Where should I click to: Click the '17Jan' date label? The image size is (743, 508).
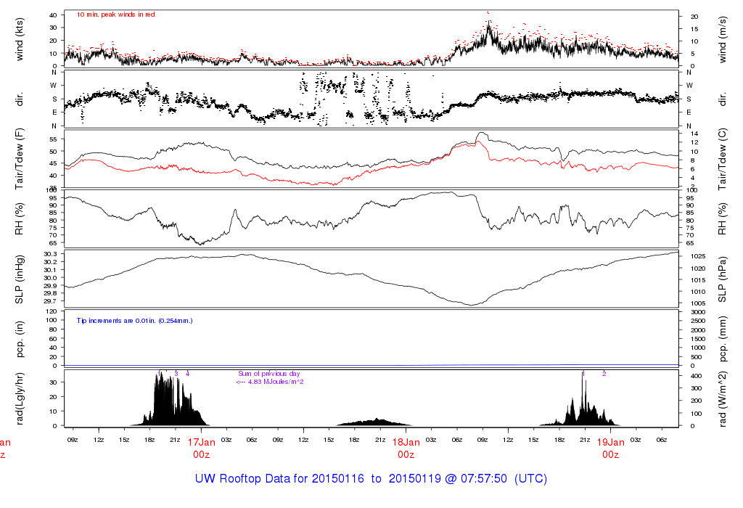click(x=202, y=443)
